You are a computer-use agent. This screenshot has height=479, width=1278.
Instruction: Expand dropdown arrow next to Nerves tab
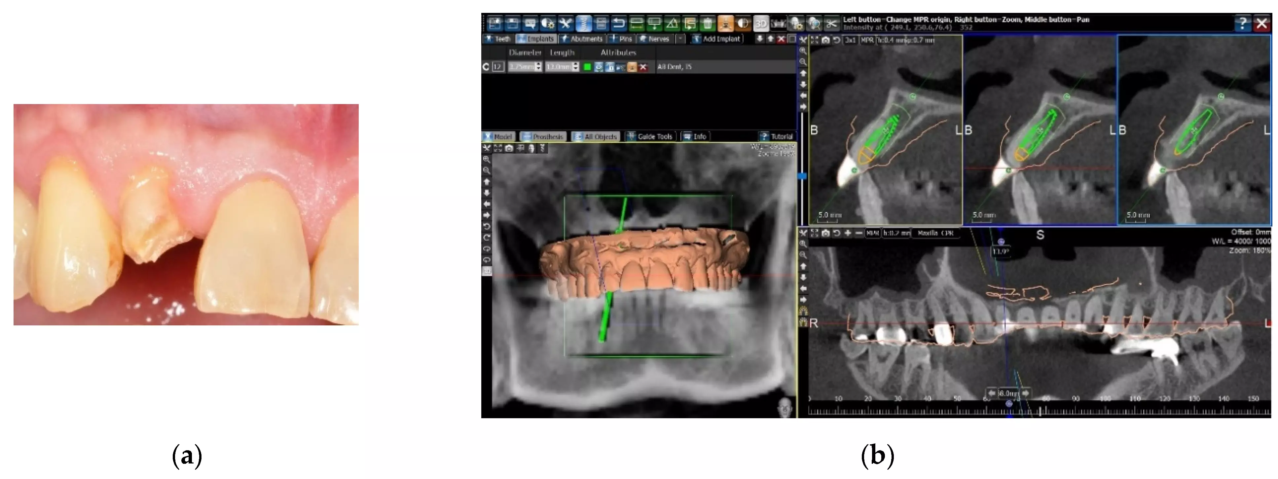[681, 39]
